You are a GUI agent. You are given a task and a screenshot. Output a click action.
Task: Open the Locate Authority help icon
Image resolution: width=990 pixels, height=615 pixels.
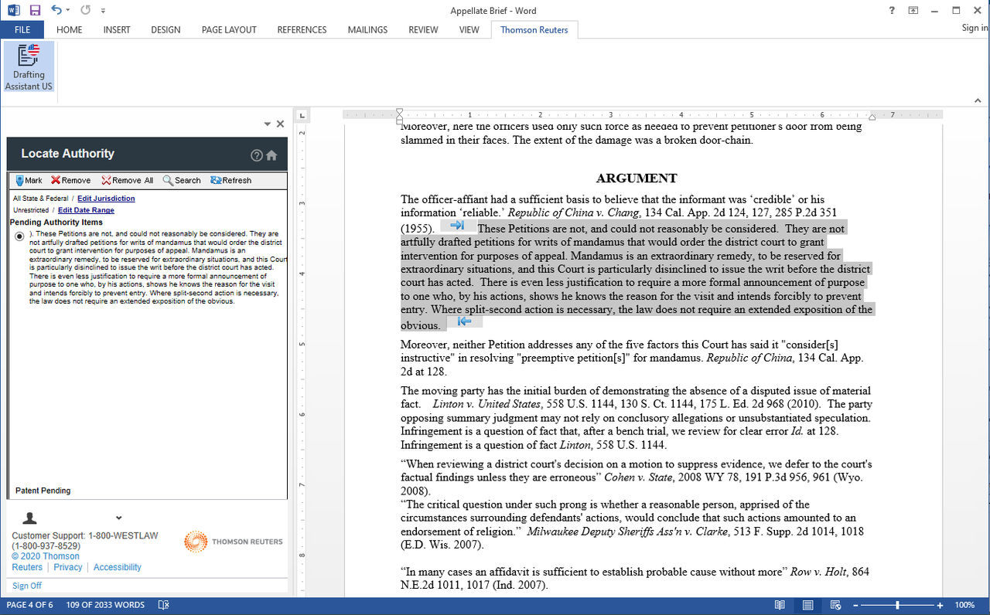click(257, 155)
